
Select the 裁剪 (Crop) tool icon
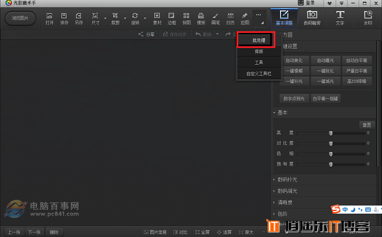click(x=115, y=17)
